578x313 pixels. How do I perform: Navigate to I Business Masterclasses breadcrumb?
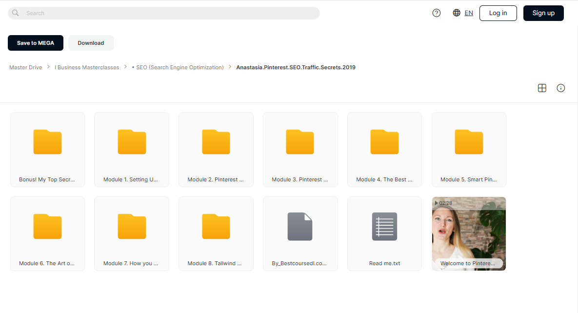(x=87, y=67)
